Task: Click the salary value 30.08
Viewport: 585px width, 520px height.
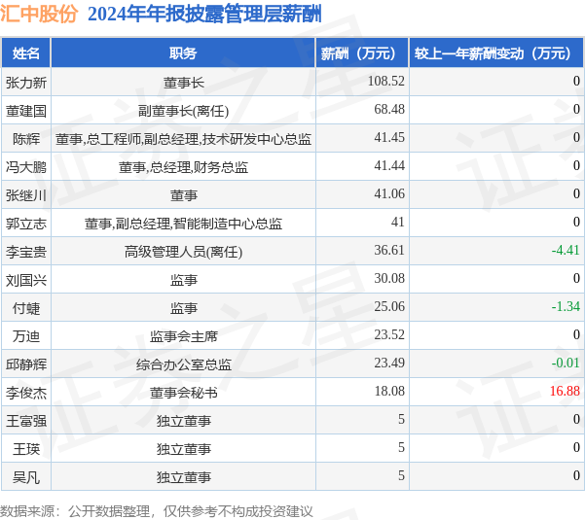Action: tap(389, 278)
